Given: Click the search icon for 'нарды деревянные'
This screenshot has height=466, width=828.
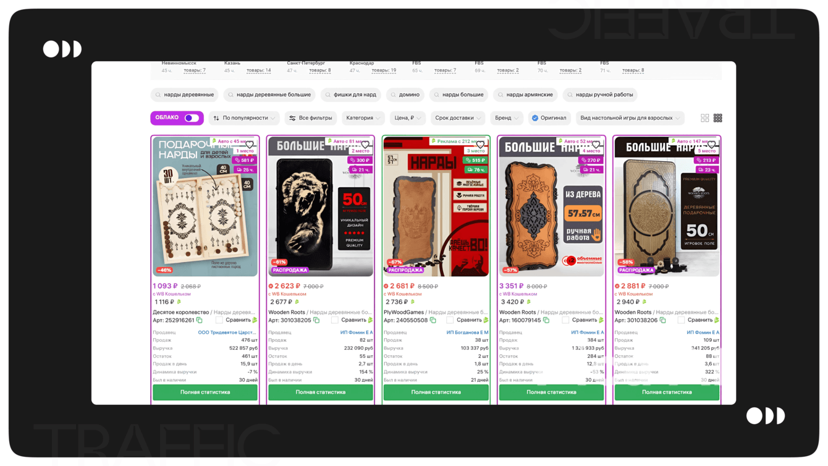Looking at the screenshot, I should pos(158,95).
